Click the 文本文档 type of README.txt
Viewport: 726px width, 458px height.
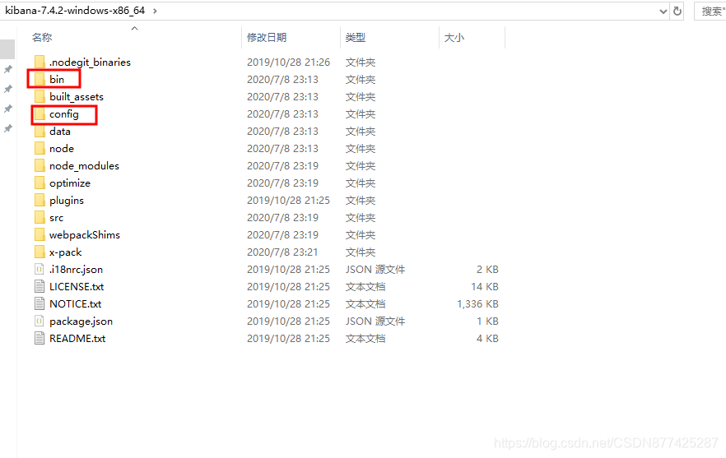coord(365,339)
